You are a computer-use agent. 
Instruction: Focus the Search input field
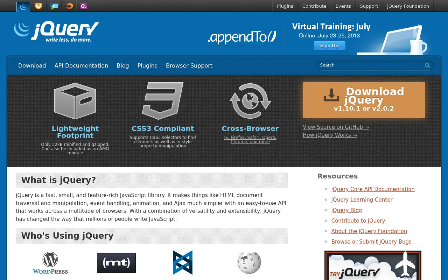[x=370, y=65]
